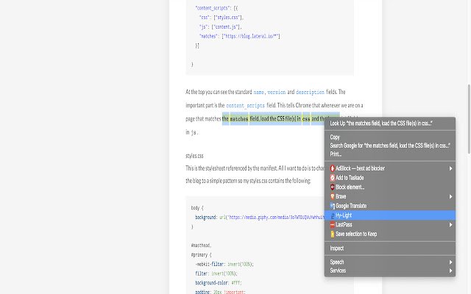The height and width of the screenshot is (294, 471).
Task: Click the 'background-color: #fff' CSS line
Action: (x=219, y=283)
